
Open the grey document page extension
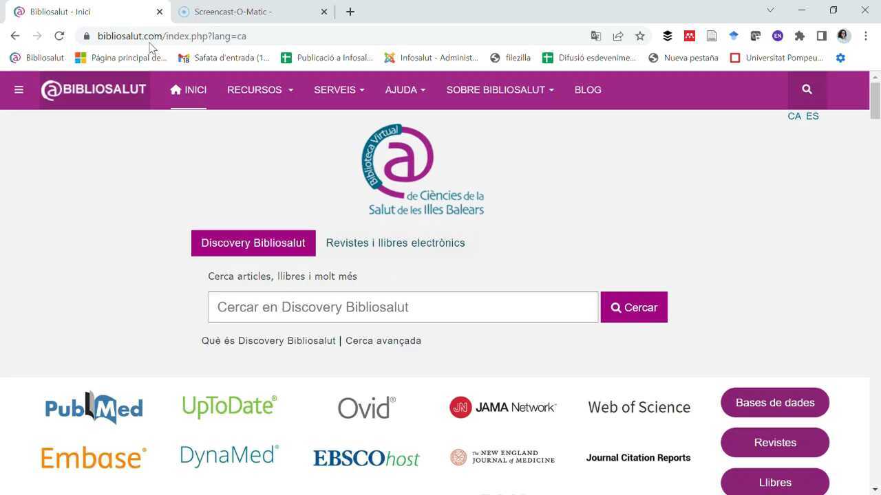712,36
